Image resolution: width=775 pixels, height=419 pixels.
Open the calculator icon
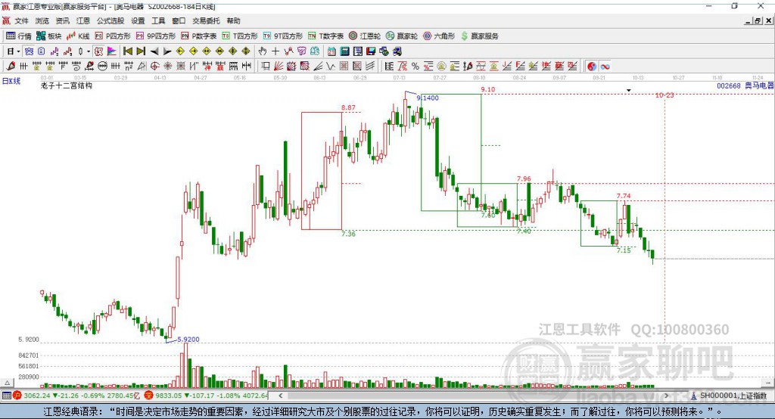pos(345,51)
